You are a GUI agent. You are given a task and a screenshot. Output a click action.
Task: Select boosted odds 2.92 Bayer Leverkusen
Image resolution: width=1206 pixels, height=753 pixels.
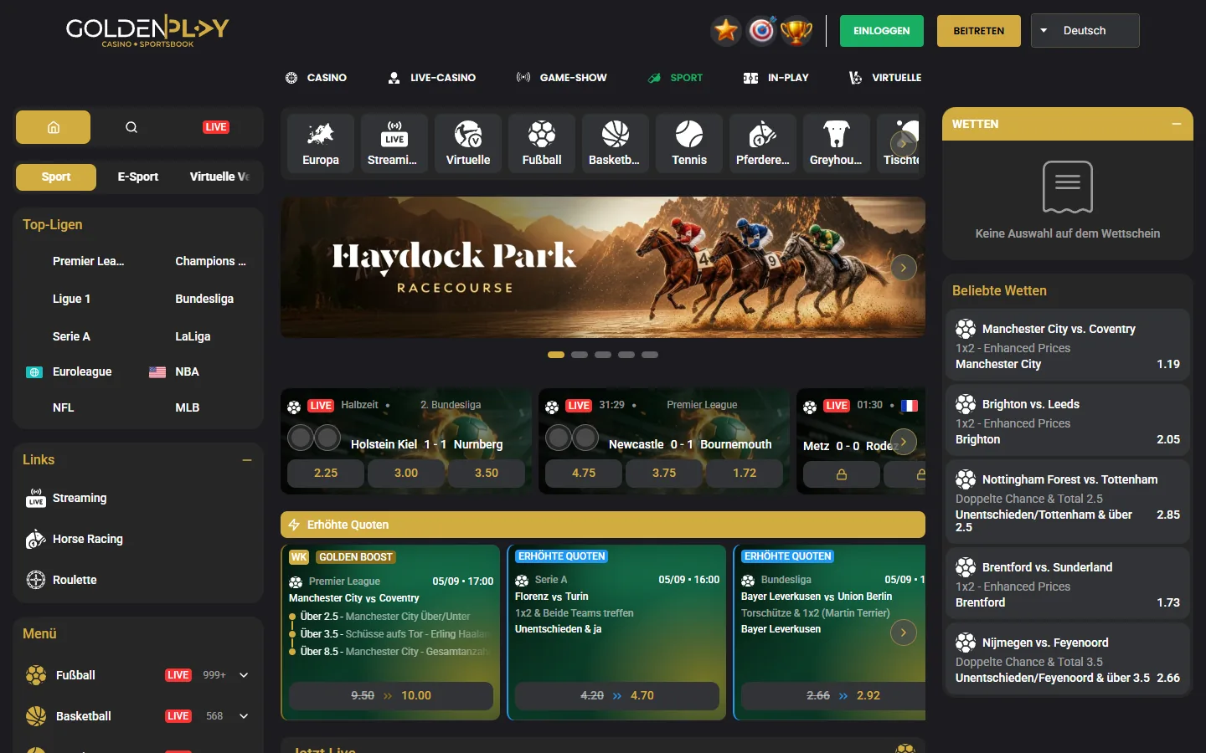833,696
